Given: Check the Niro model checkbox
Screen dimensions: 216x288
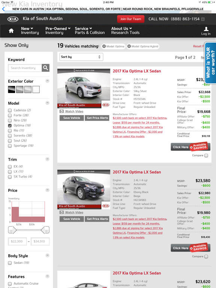Looking at the screenshot, I should (10, 120).
